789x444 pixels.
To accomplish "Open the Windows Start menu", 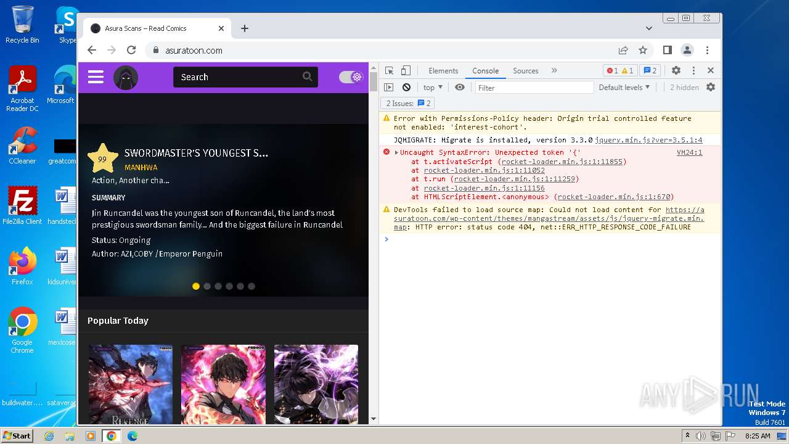I will (17, 435).
